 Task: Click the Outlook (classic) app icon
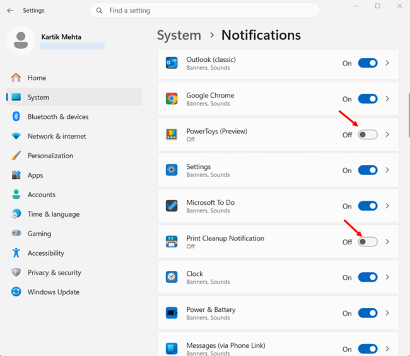[x=172, y=63]
